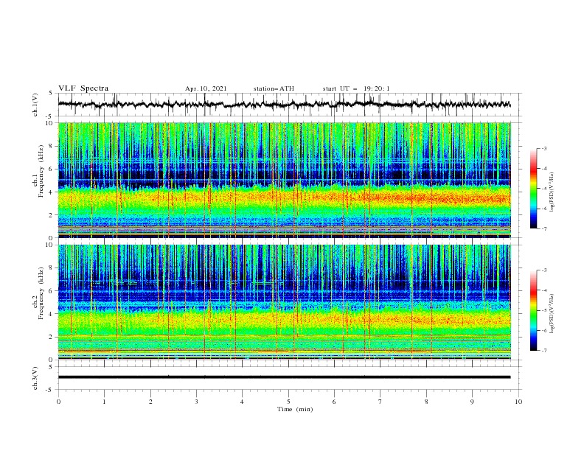Click time axis tick label "1"

(104, 402)
